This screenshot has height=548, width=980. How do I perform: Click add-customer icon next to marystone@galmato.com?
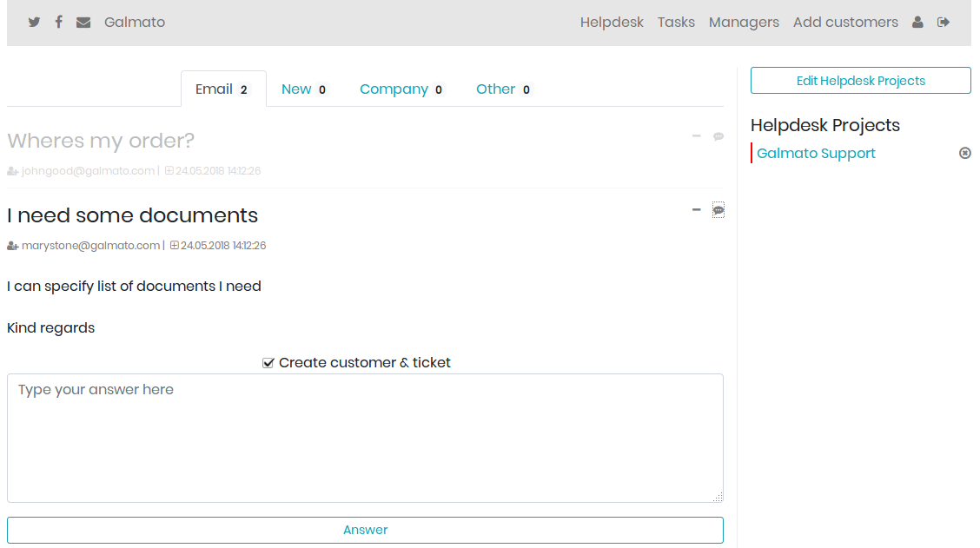(12, 246)
